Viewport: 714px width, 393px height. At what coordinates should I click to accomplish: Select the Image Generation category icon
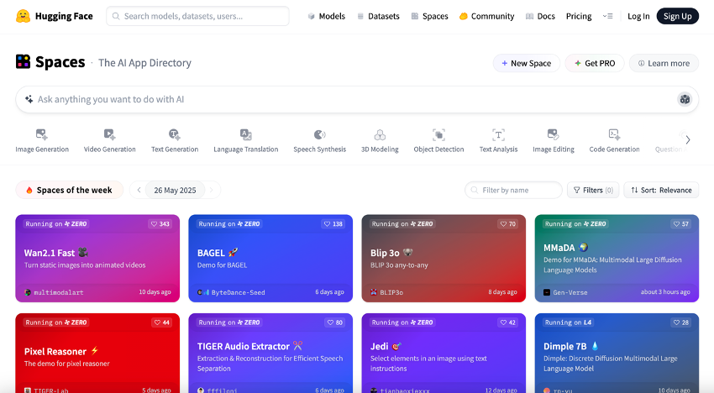[42, 135]
